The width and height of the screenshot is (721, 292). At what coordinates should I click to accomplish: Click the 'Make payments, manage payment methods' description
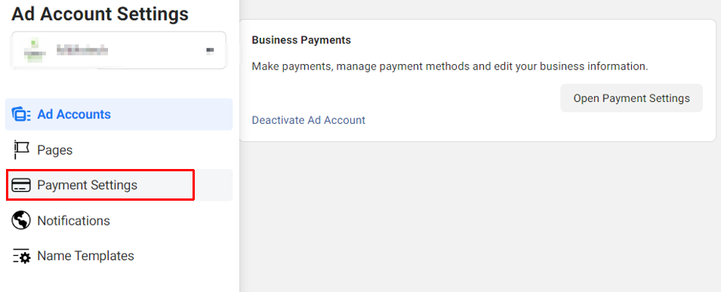450,66
